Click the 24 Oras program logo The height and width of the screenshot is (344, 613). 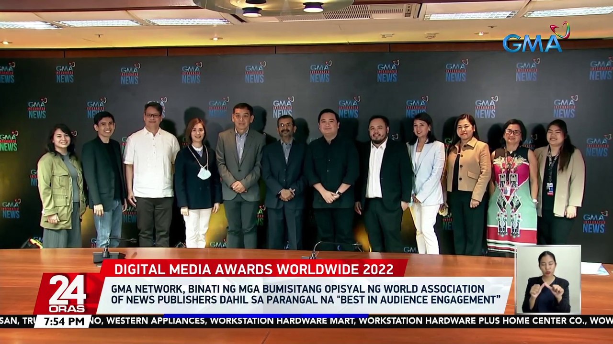click(67, 293)
